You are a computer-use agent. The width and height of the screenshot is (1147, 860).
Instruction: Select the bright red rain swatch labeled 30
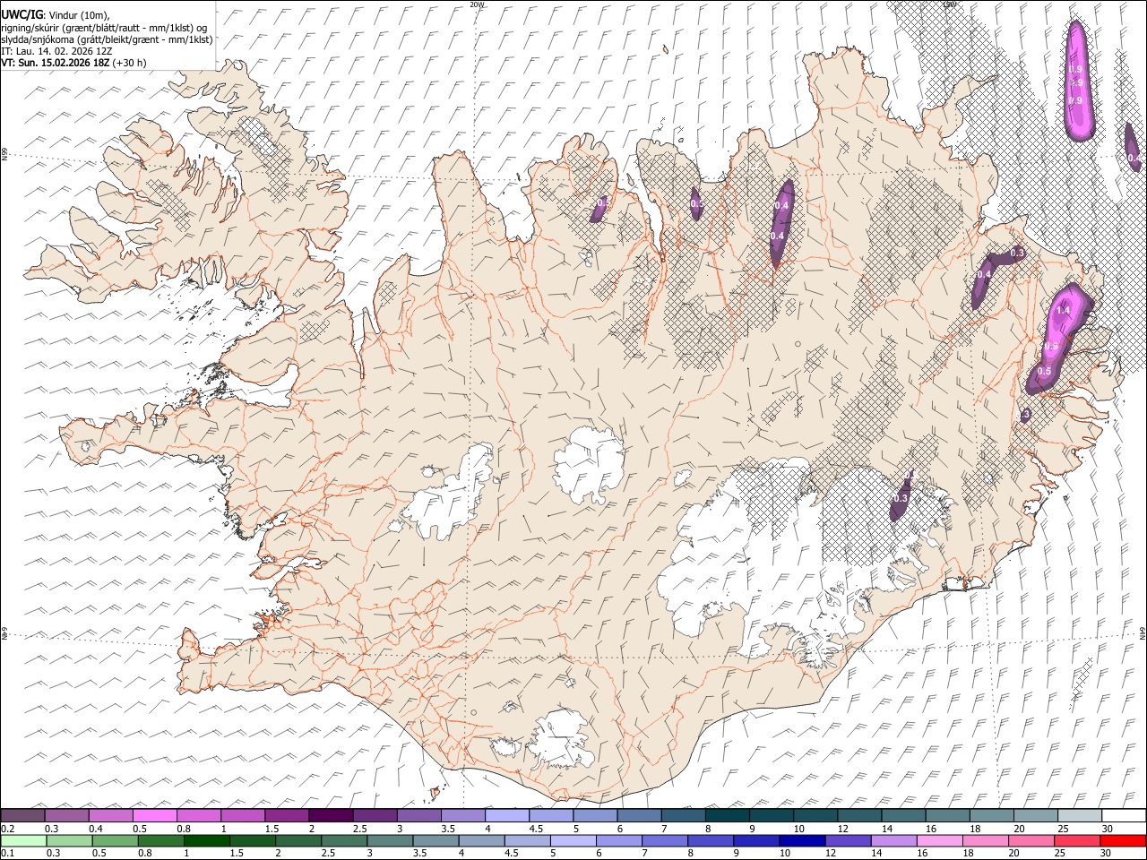1123,840
